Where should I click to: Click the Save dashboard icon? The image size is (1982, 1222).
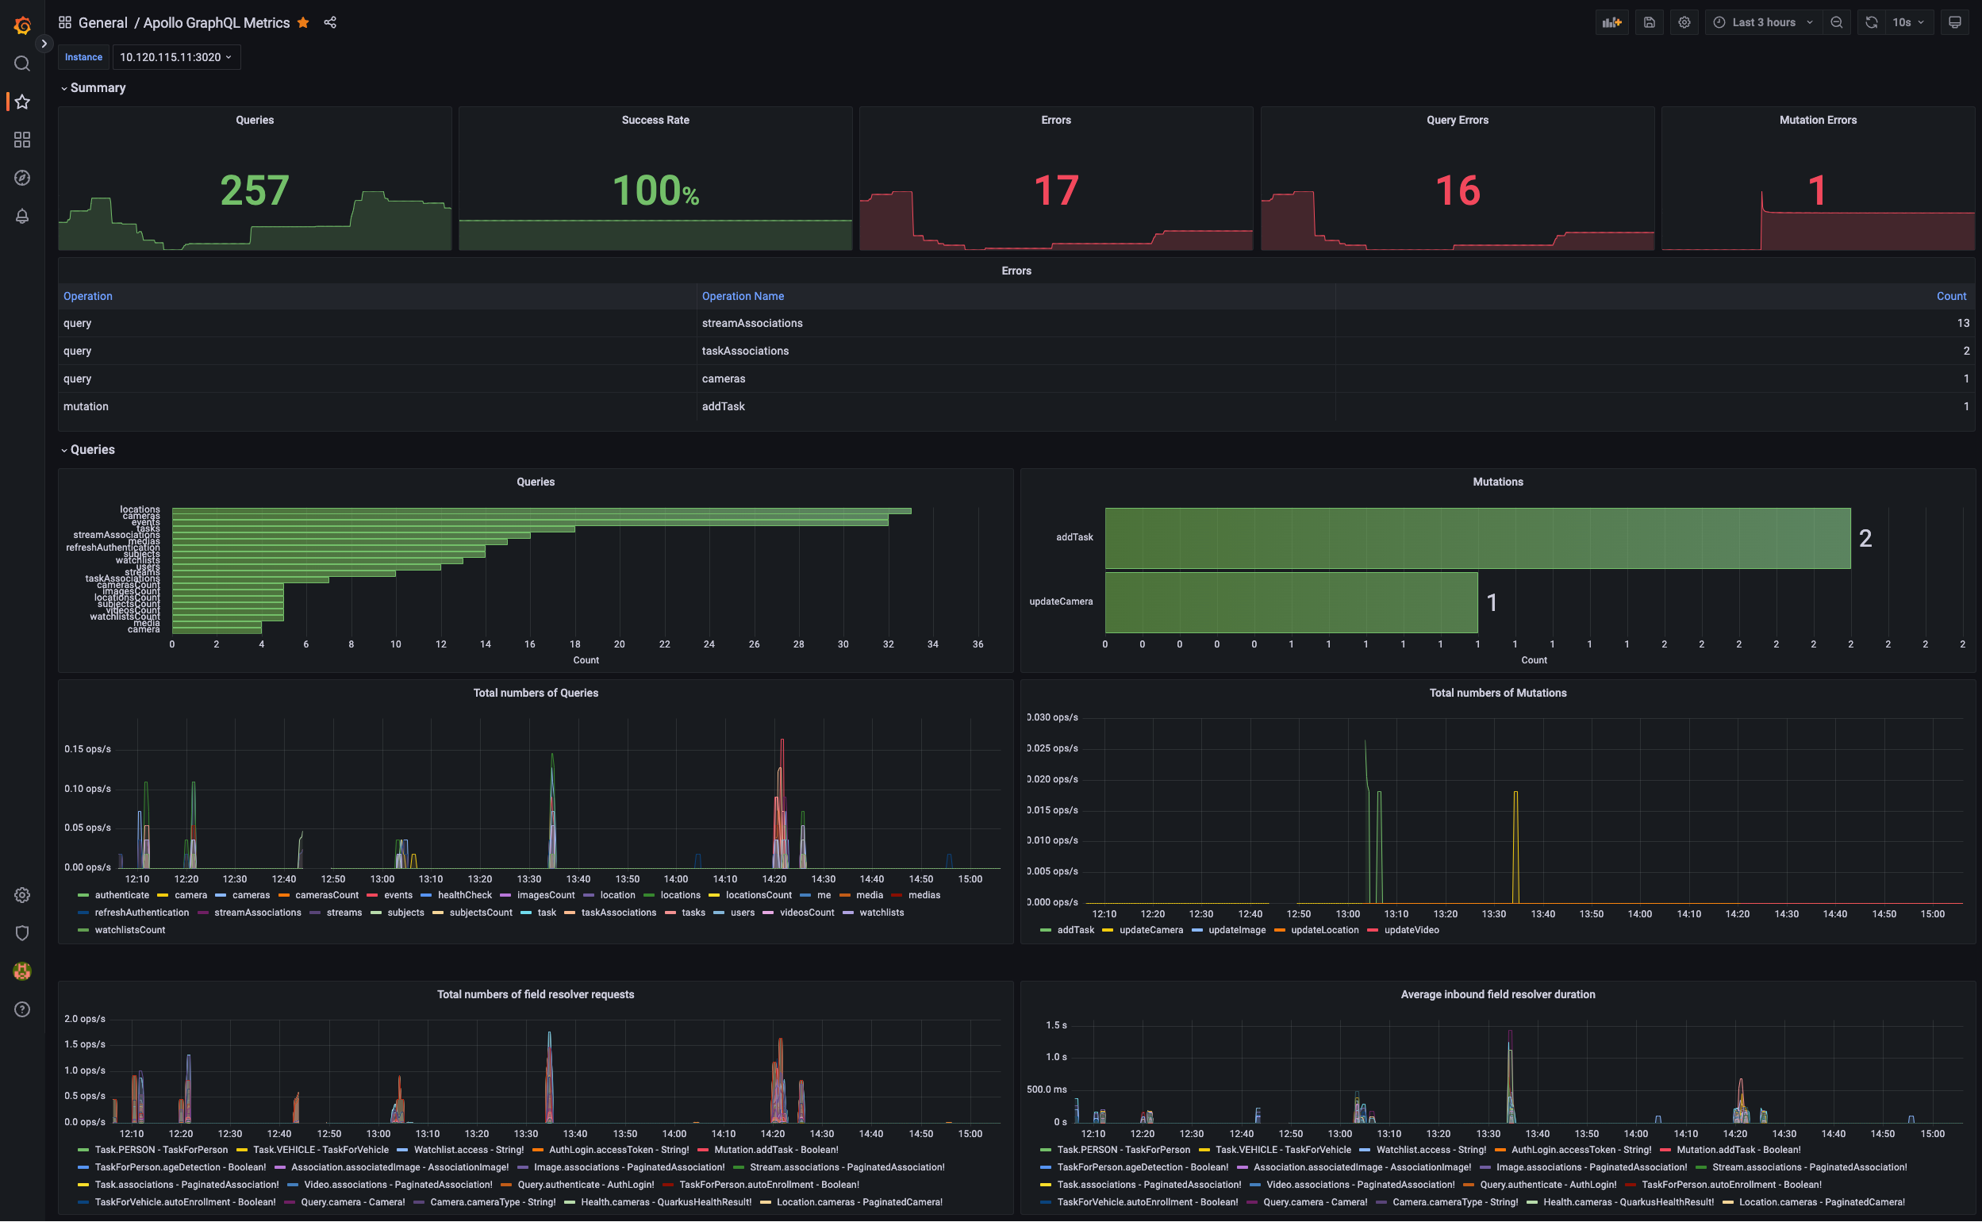pos(1649,23)
